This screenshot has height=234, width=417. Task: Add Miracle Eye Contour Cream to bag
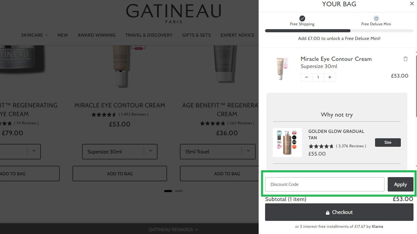coord(120,174)
